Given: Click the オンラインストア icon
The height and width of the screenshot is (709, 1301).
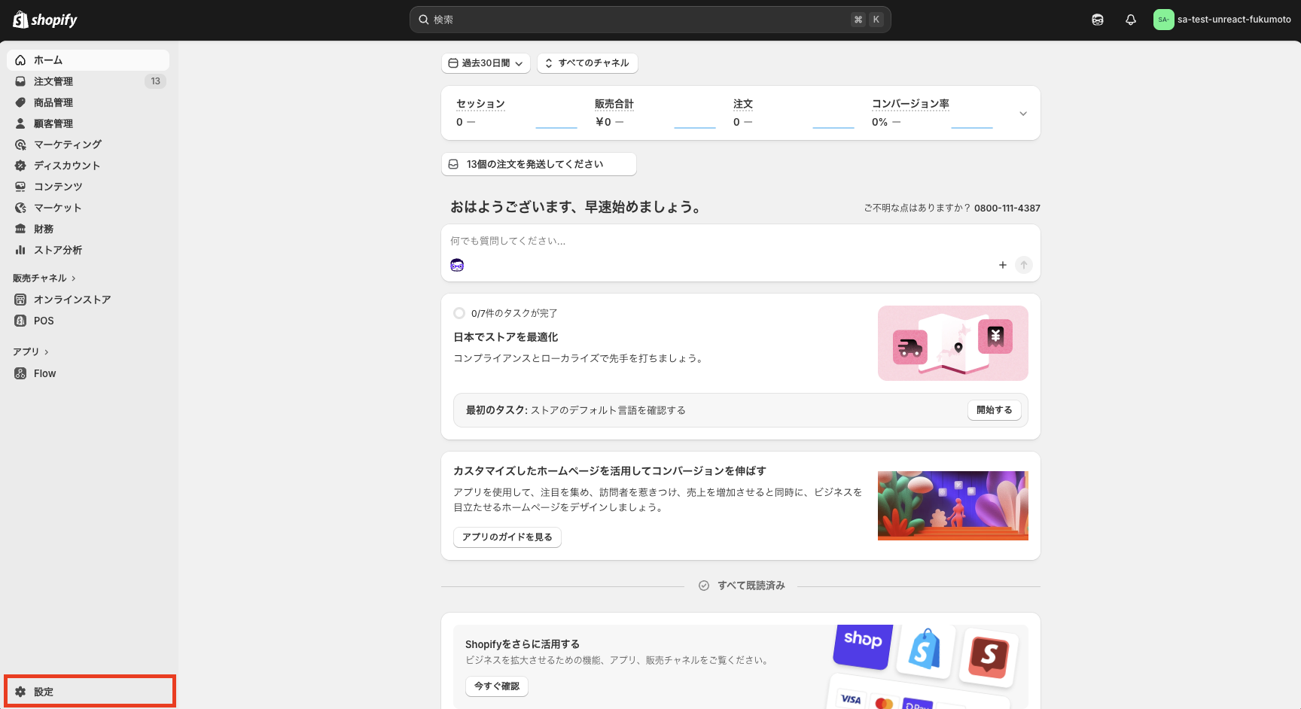Looking at the screenshot, I should click(20, 300).
